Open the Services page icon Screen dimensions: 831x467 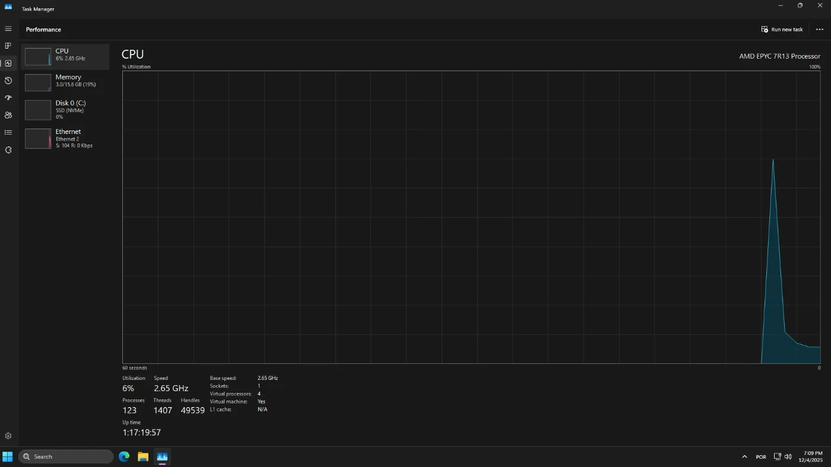pyautogui.click(x=8, y=150)
